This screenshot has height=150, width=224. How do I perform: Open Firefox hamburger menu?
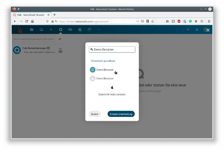[209, 21]
